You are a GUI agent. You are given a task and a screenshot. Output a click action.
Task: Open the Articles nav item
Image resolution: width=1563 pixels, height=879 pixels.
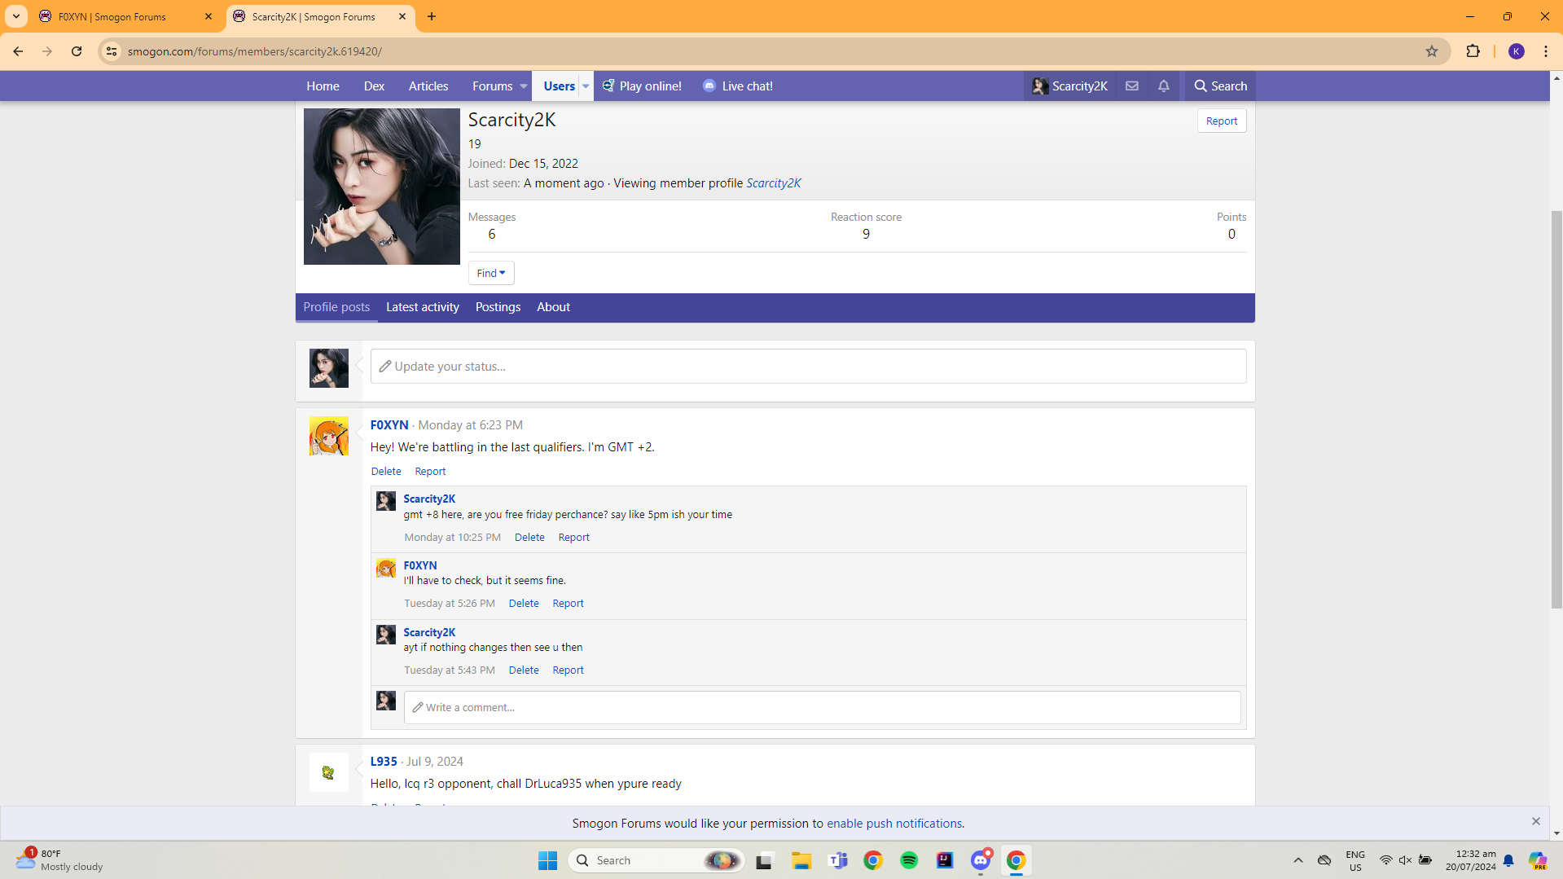pyautogui.click(x=428, y=86)
